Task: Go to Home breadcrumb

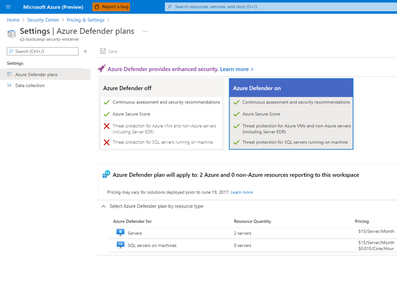Action: tap(13, 20)
